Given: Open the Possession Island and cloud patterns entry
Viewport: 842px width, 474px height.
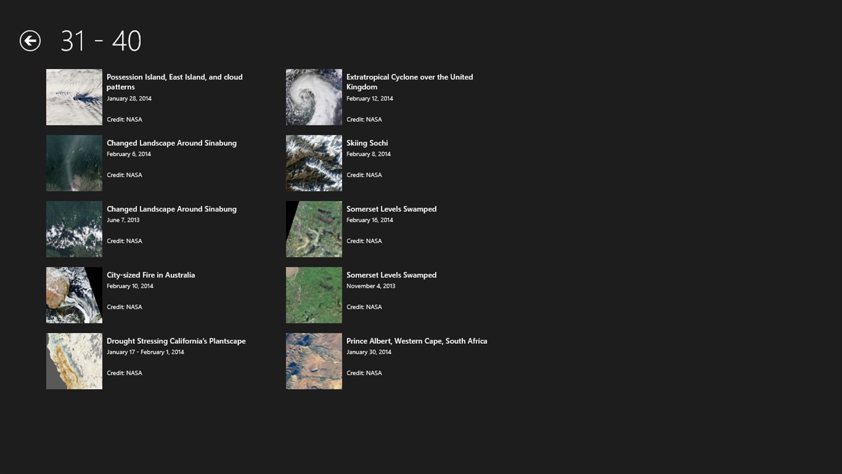Looking at the screenshot, I should click(175, 81).
